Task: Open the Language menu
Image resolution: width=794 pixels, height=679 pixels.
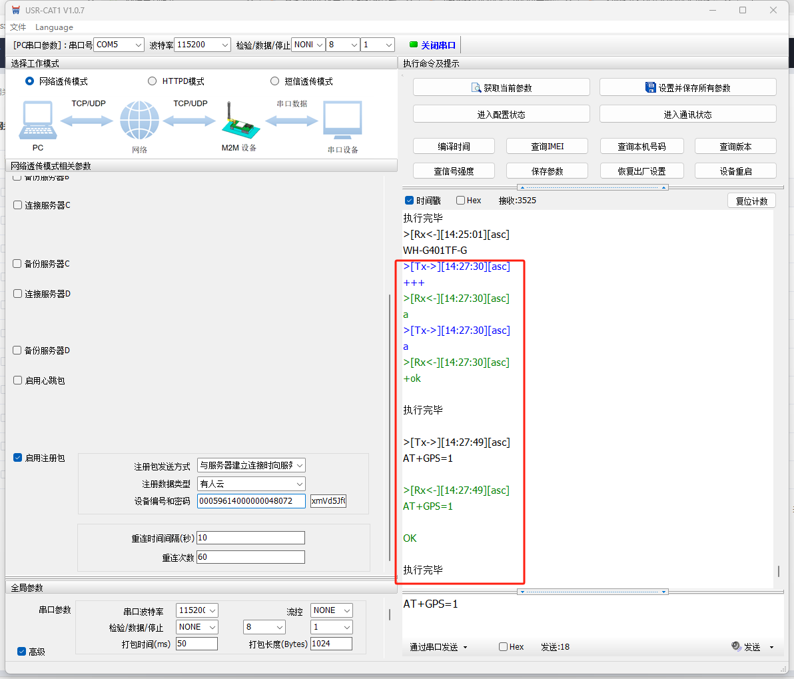Action: 54,27
